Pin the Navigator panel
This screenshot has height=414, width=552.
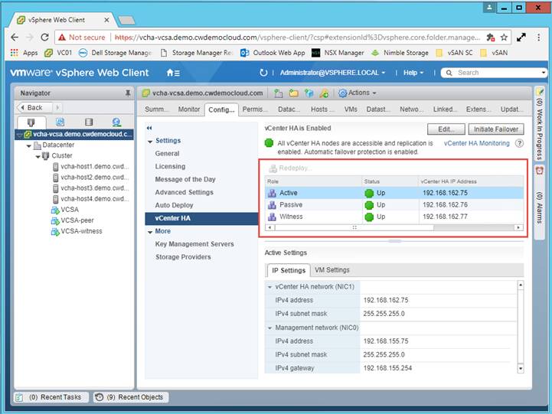click(127, 93)
